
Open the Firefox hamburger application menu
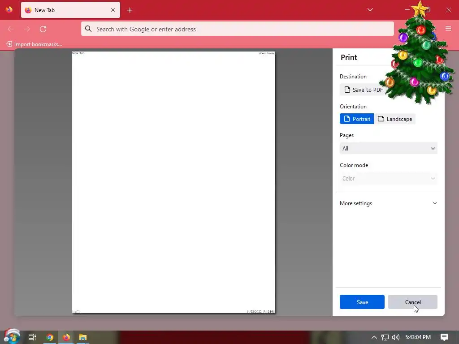[448, 29]
